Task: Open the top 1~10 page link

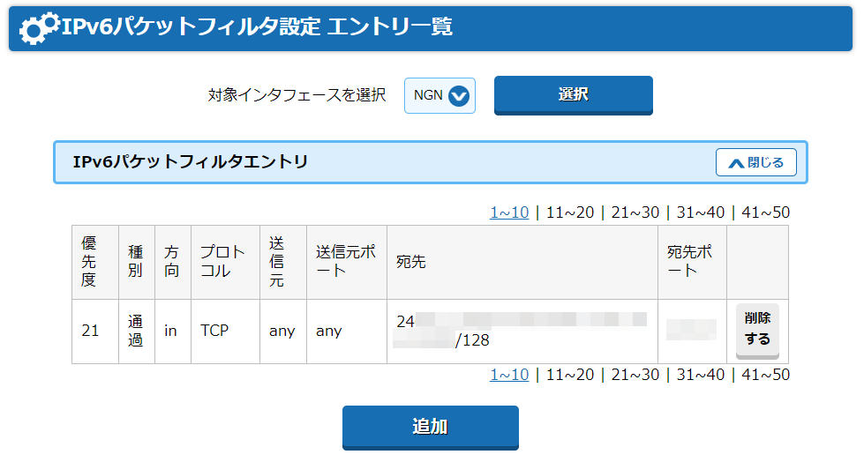Action: tap(509, 212)
